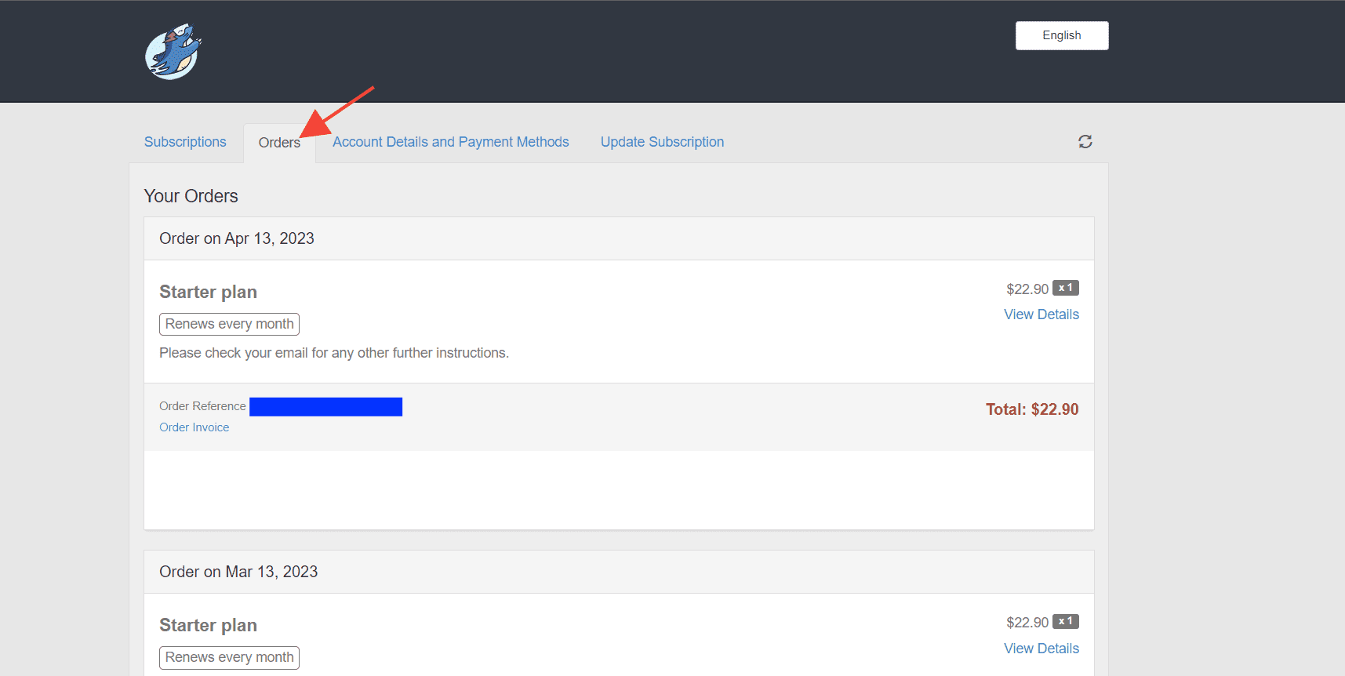Go to the Update Subscription tab
Screen dimensions: 1345x676
pyautogui.click(x=662, y=142)
